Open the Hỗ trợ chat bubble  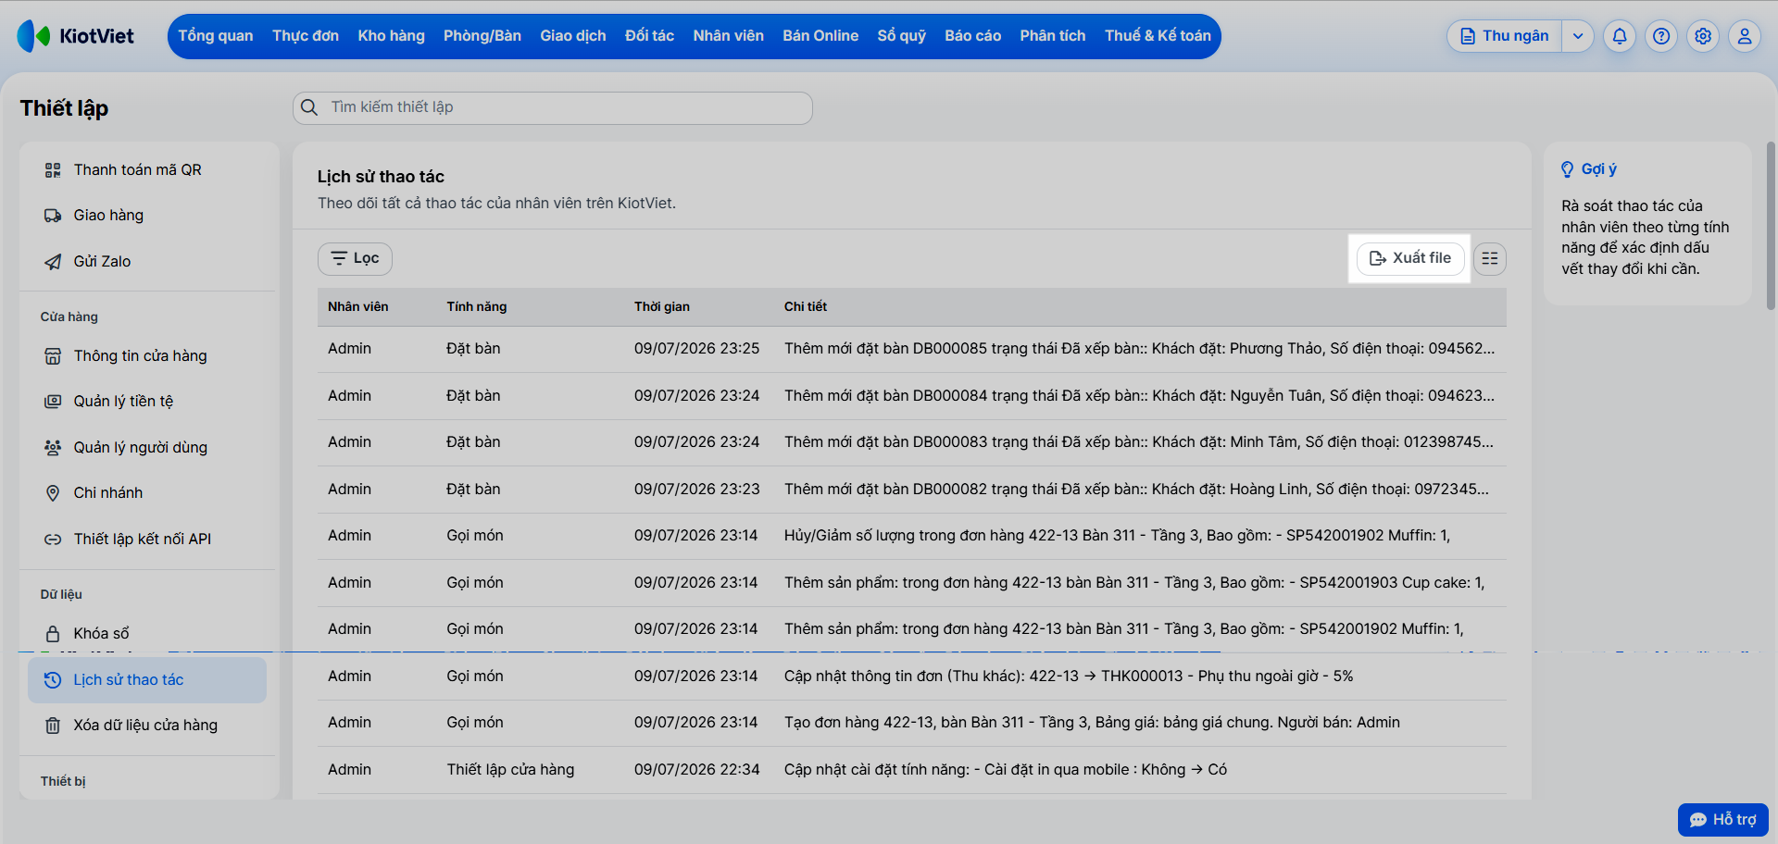1723,820
